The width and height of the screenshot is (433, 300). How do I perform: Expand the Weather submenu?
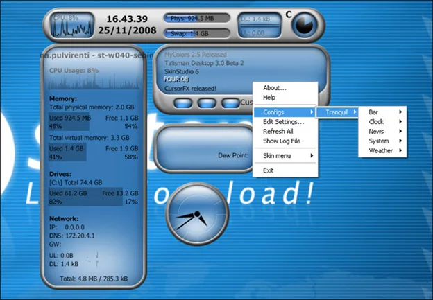click(x=382, y=150)
